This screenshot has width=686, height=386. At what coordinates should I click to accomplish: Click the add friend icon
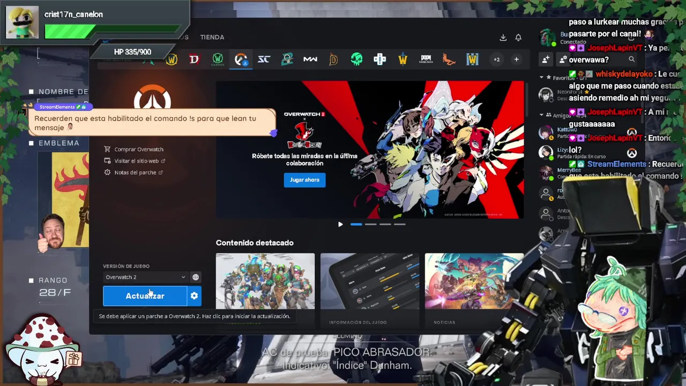coord(546,60)
